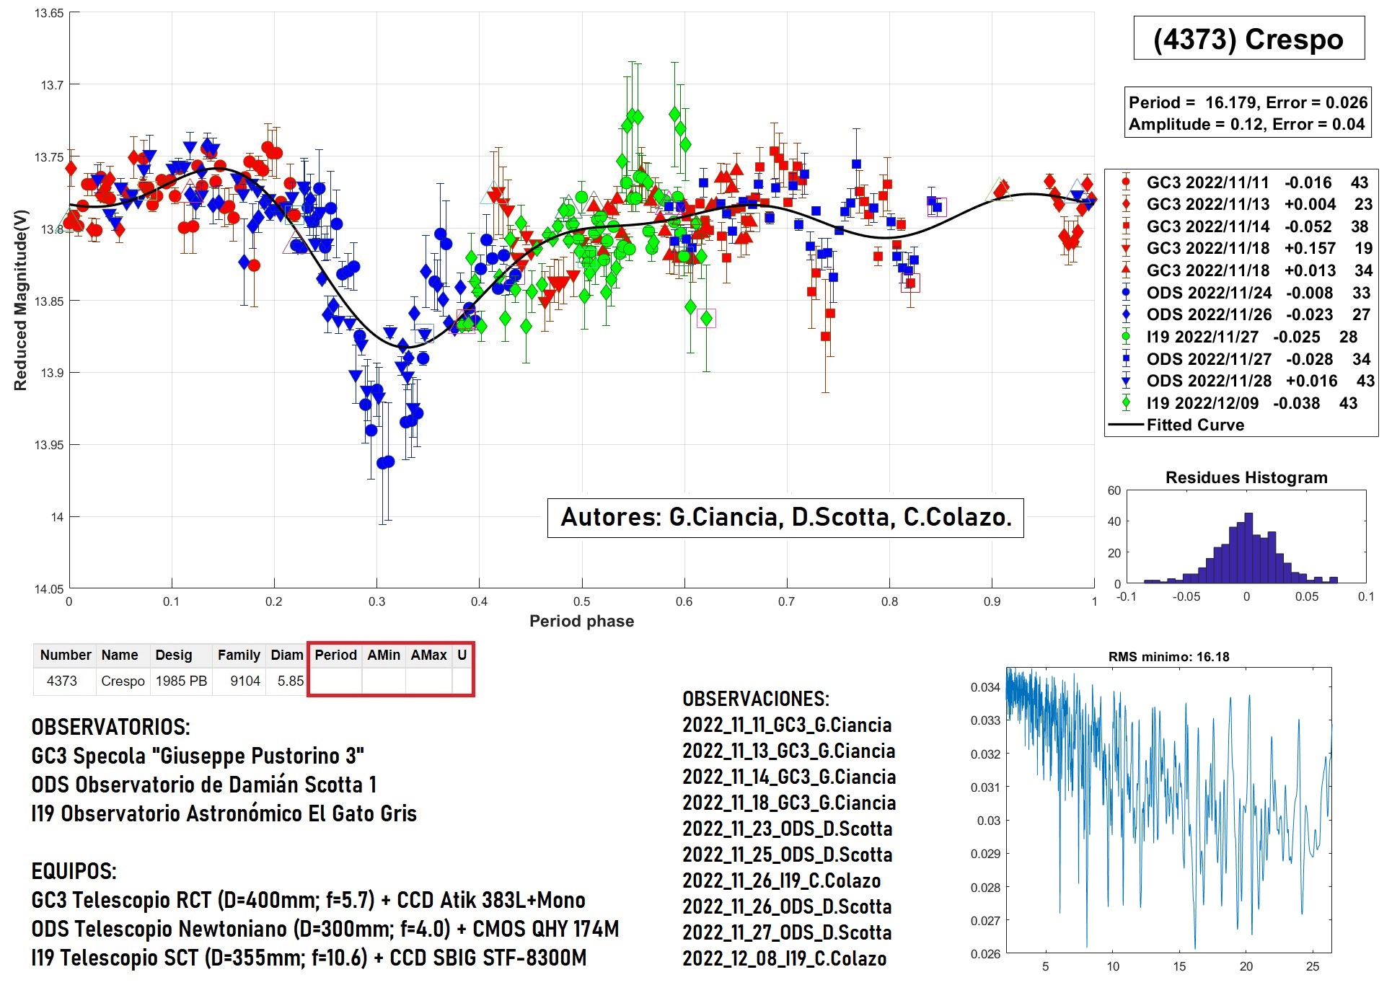
Task: Click the table cell 1985 PB
Action: [181, 681]
